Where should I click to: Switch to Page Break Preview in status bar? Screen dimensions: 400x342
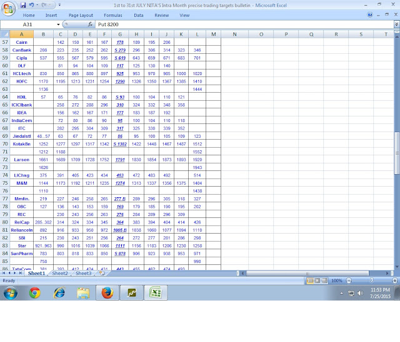pos(324,281)
